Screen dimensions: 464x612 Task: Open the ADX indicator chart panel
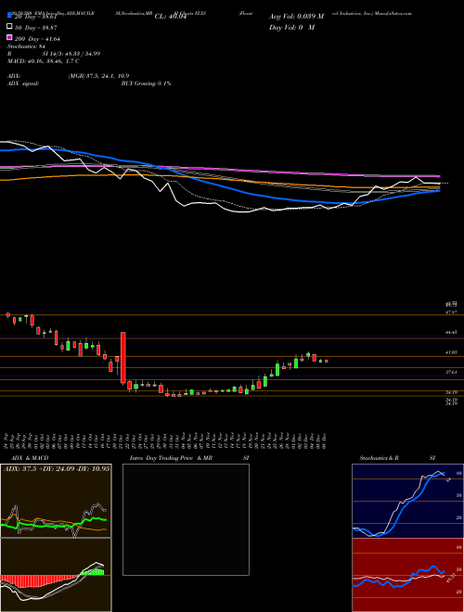point(56,501)
